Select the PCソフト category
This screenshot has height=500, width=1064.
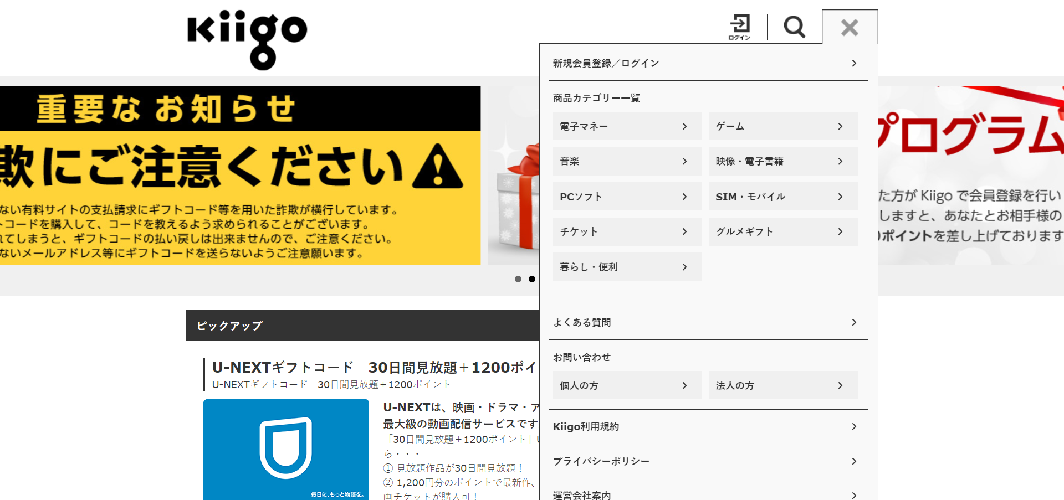coord(627,197)
